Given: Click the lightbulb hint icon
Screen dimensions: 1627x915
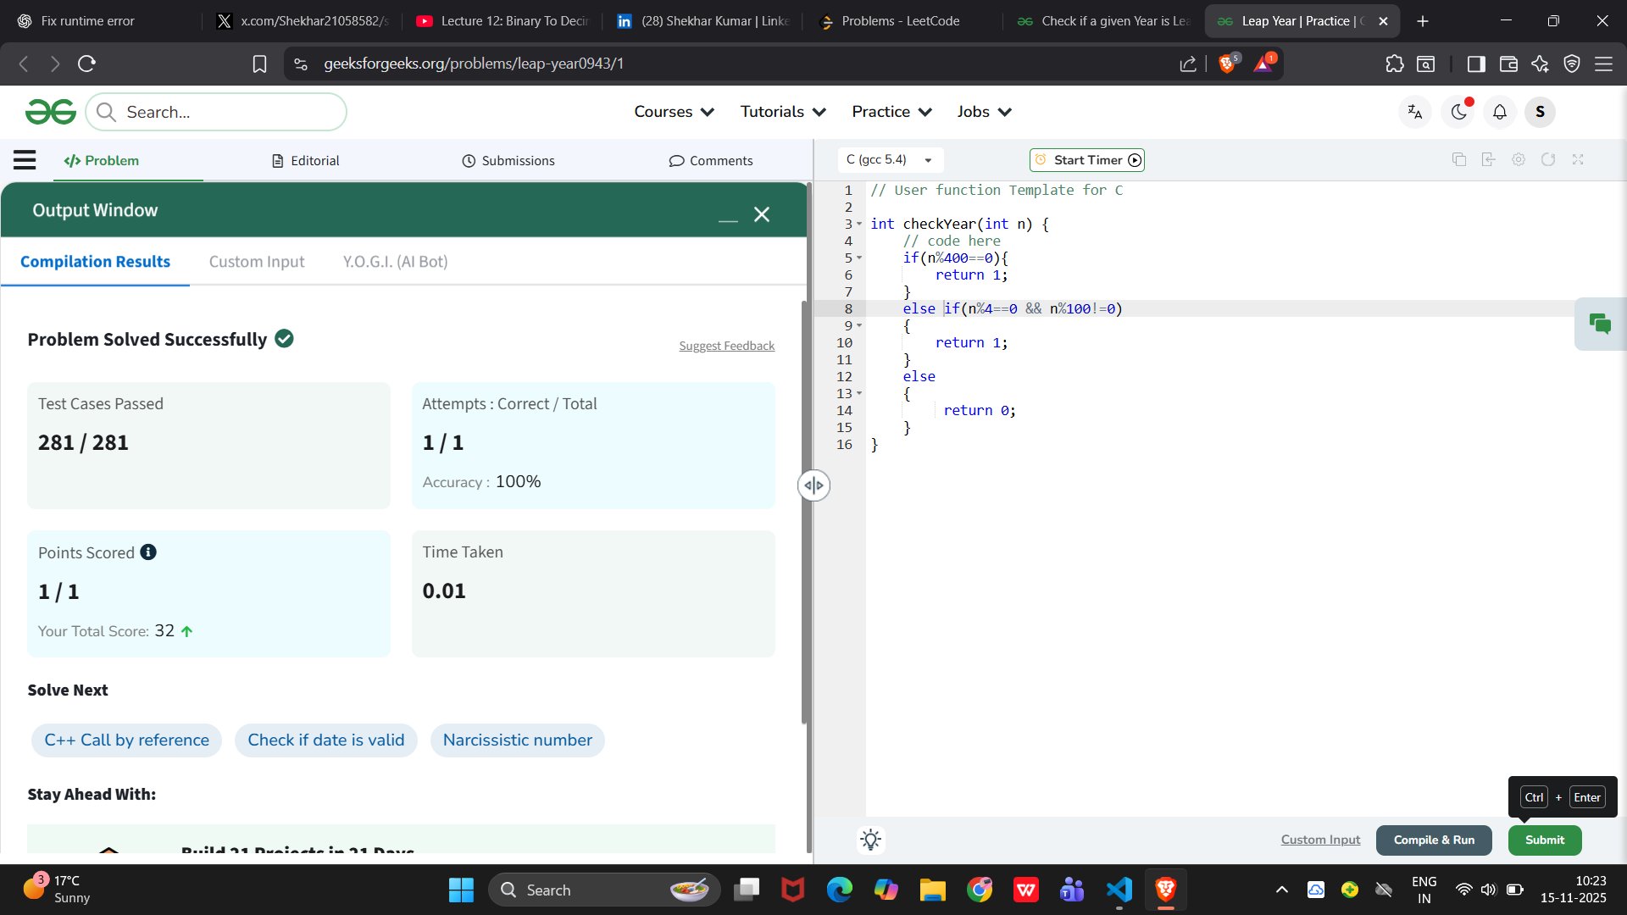Looking at the screenshot, I should pyautogui.click(x=870, y=840).
